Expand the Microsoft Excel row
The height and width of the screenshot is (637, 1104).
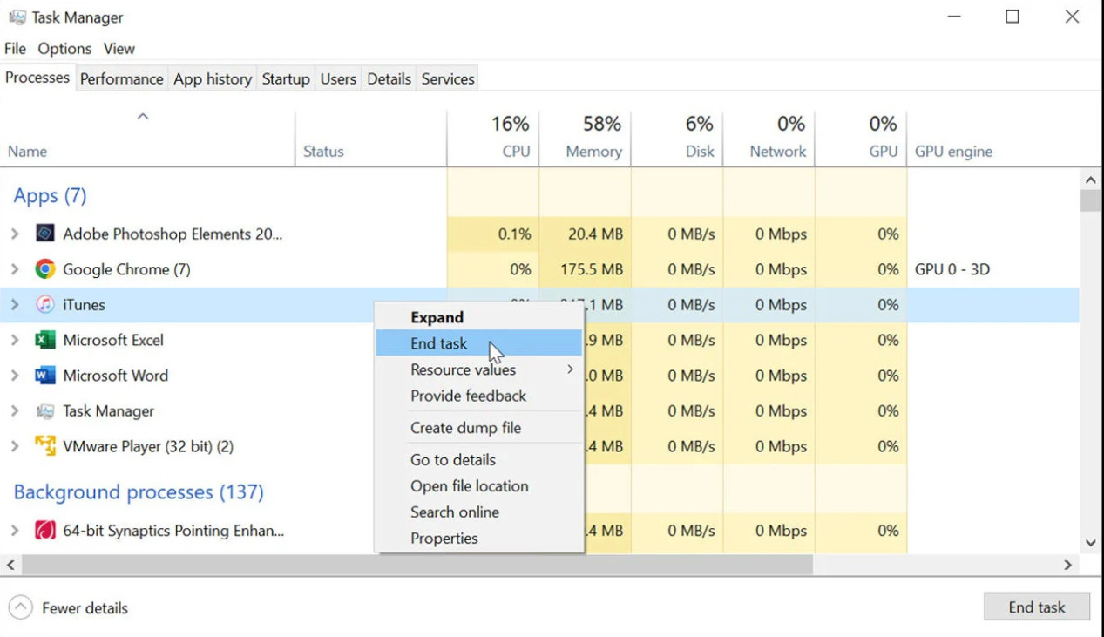pos(15,340)
